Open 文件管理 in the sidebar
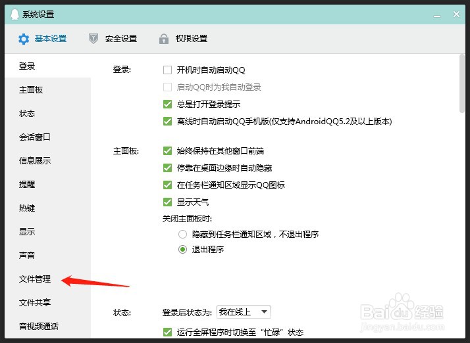 47,279
